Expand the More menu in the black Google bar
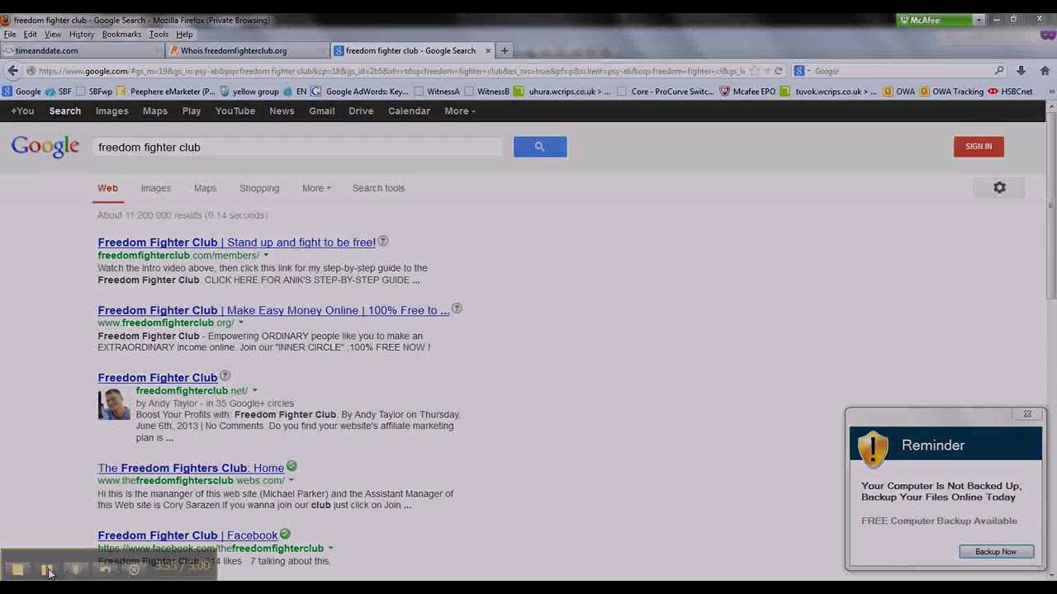The height and width of the screenshot is (594, 1057). (x=460, y=111)
